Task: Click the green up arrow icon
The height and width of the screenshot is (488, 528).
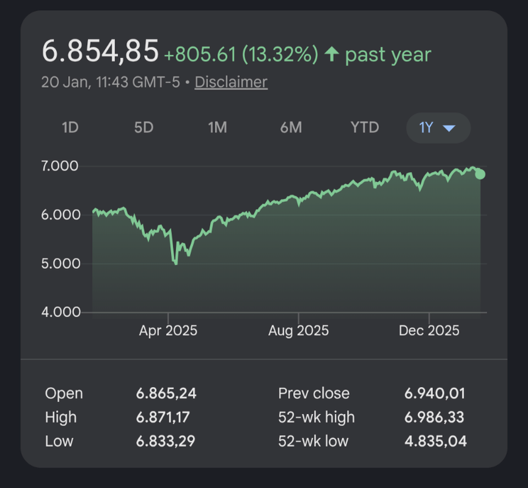Action: click(x=331, y=54)
